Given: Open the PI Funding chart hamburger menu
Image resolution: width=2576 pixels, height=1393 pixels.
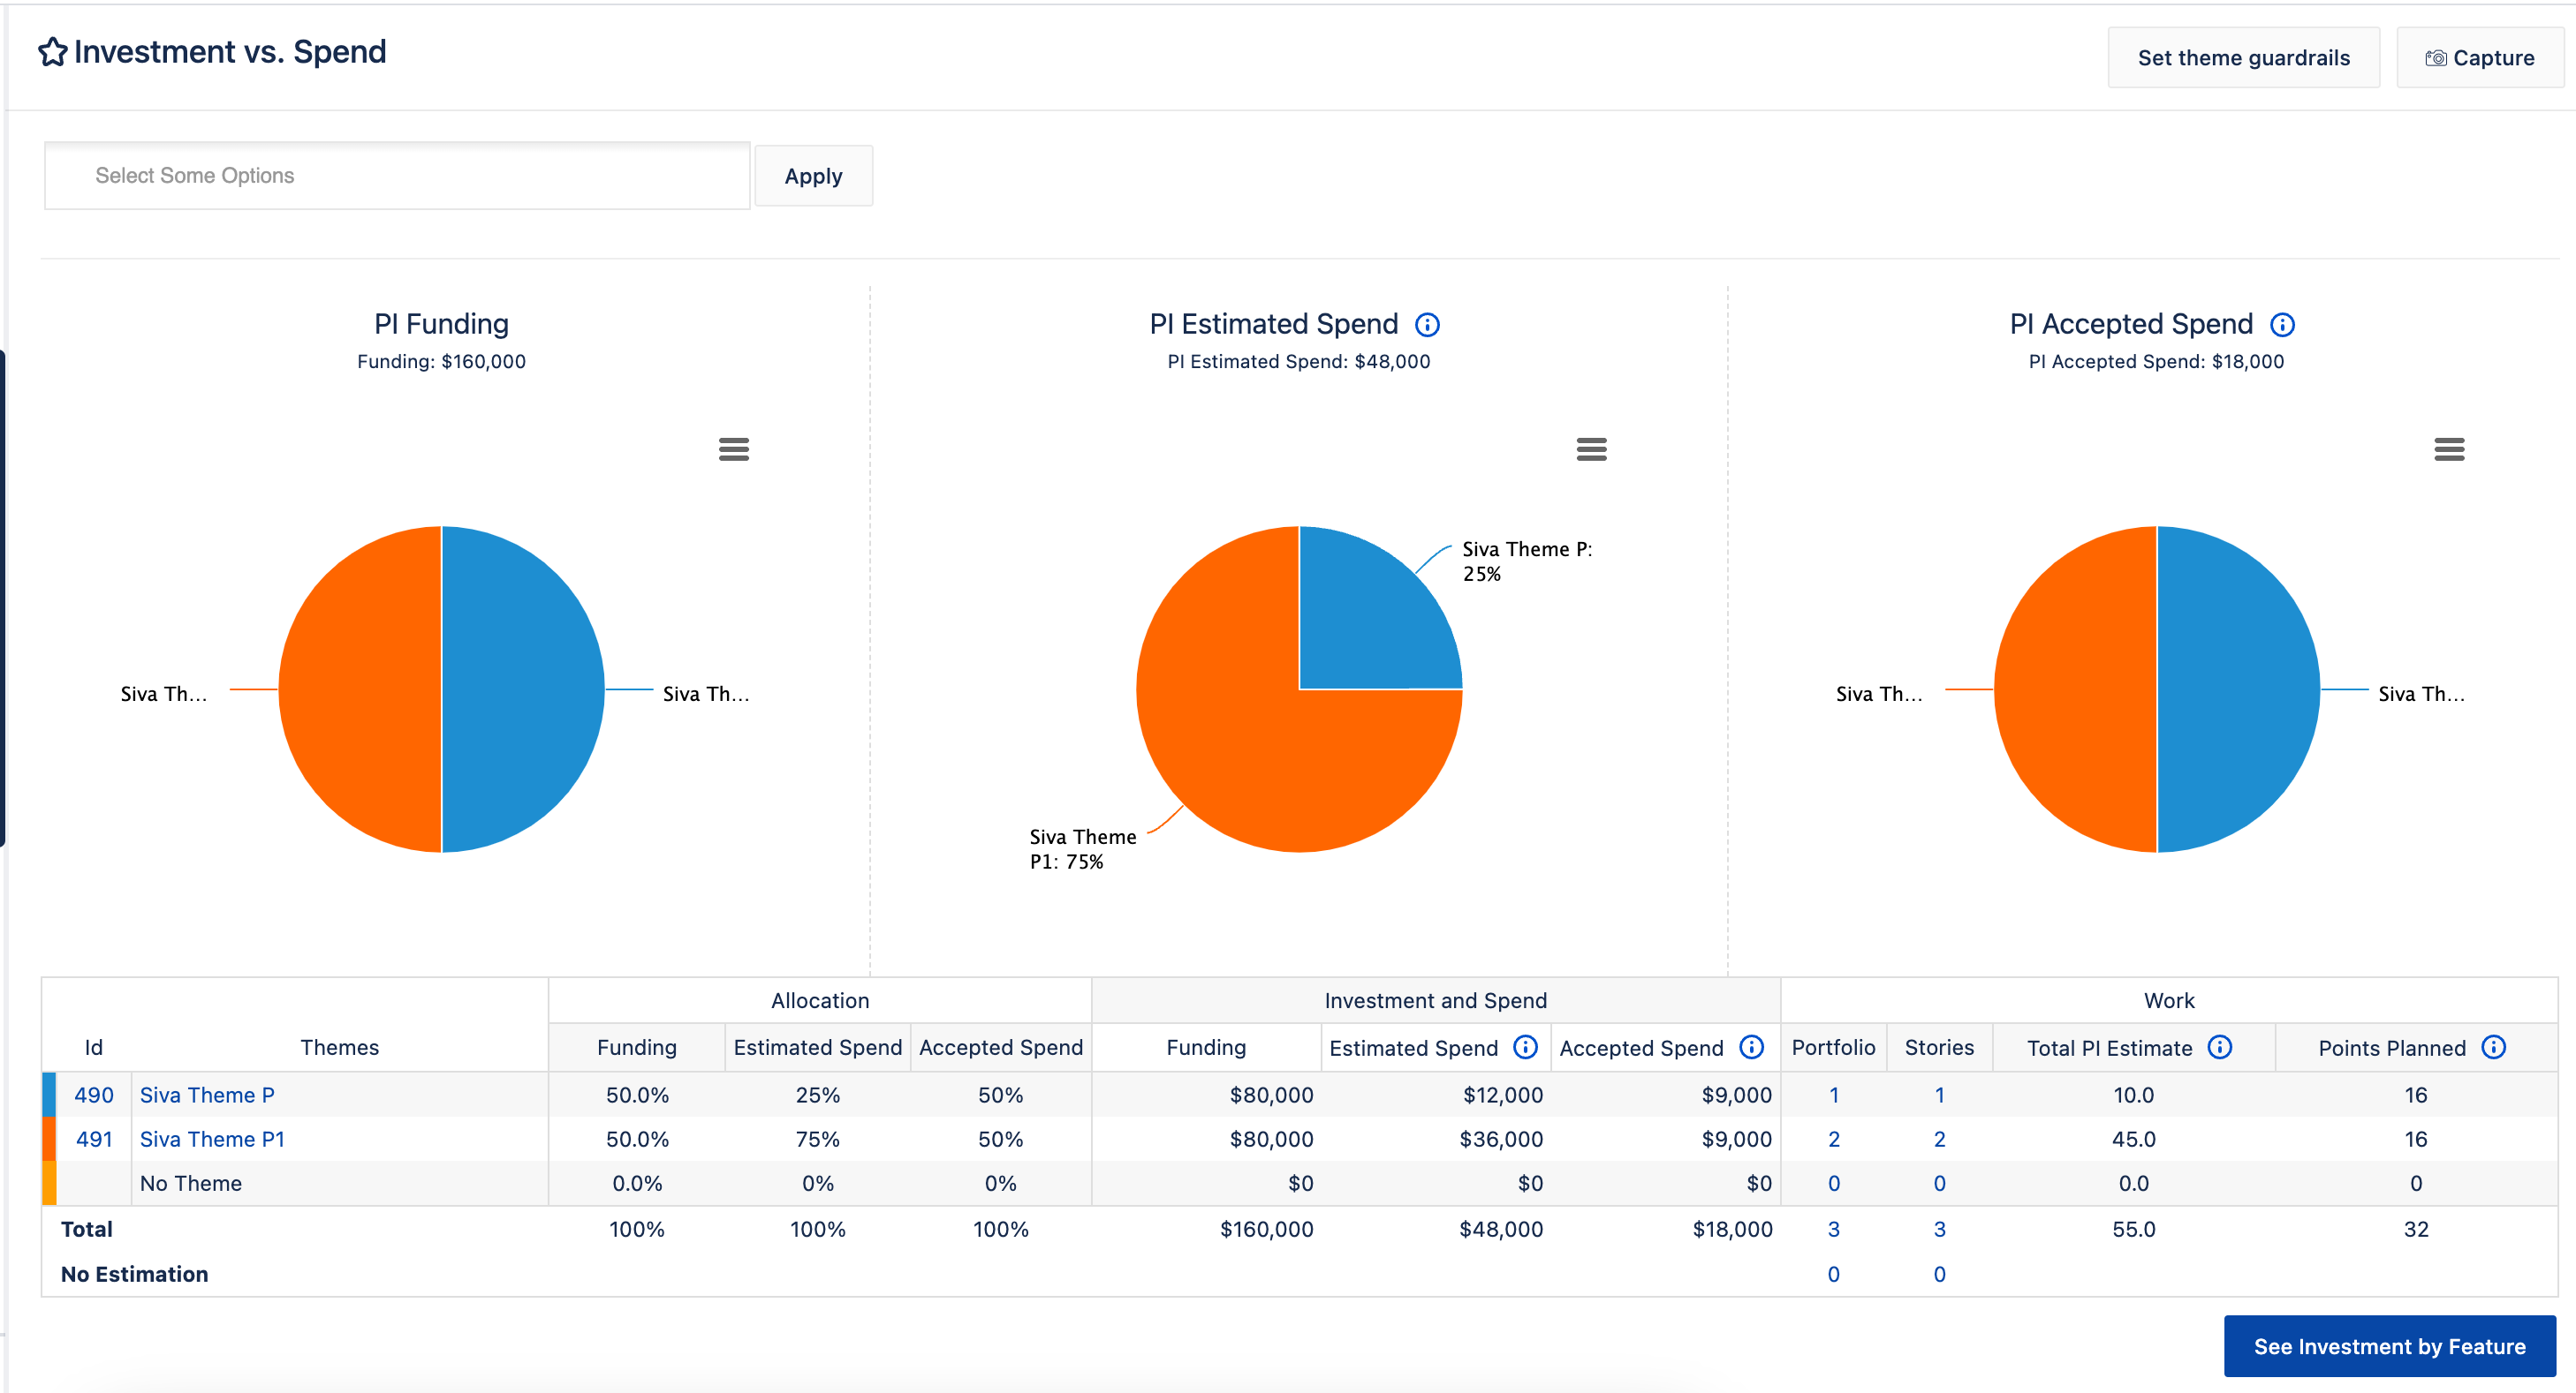Looking at the screenshot, I should [733, 448].
